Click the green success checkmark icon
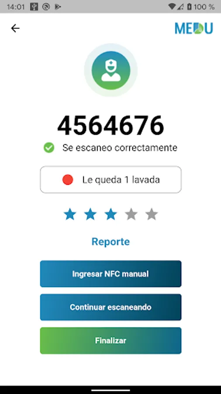221x394 pixels. tap(49, 148)
